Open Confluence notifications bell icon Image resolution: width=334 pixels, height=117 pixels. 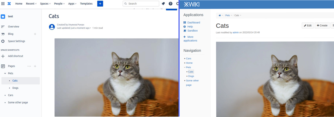(x=163, y=4)
